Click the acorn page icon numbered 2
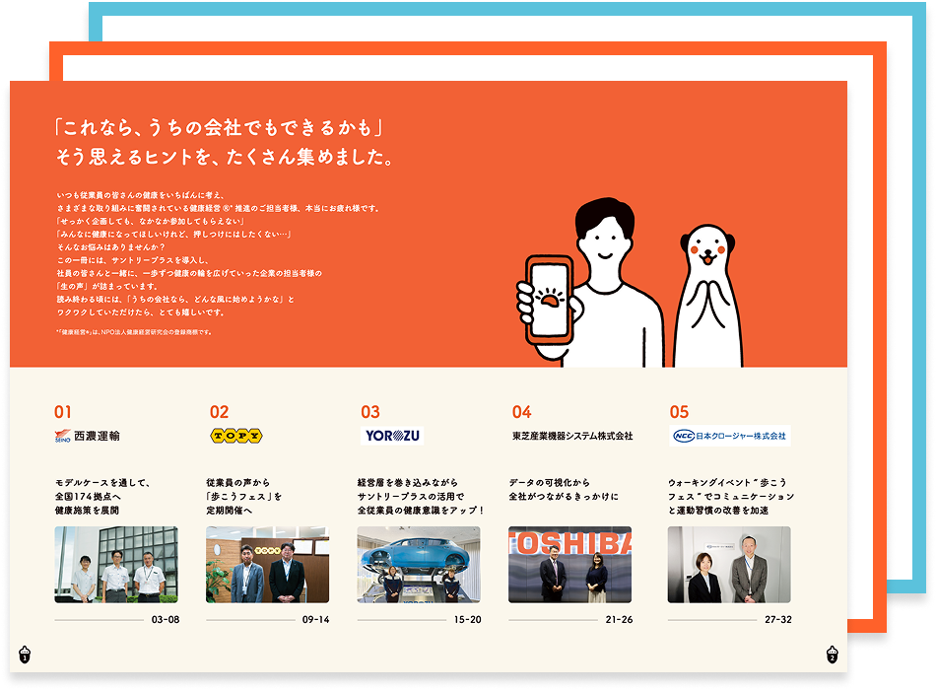Image resolution: width=936 pixels, height=690 pixels. click(x=833, y=655)
